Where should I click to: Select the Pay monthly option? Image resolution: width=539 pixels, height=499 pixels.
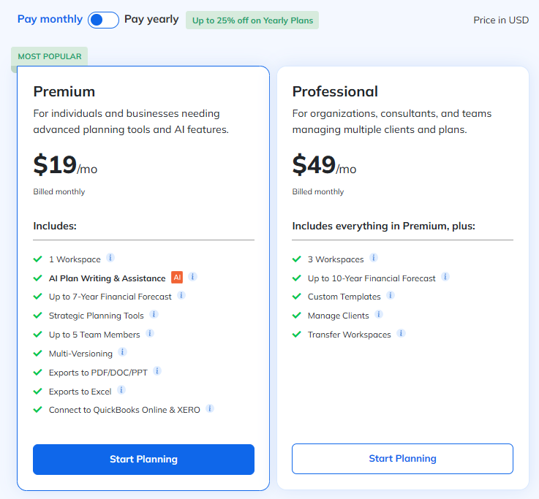coord(50,19)
